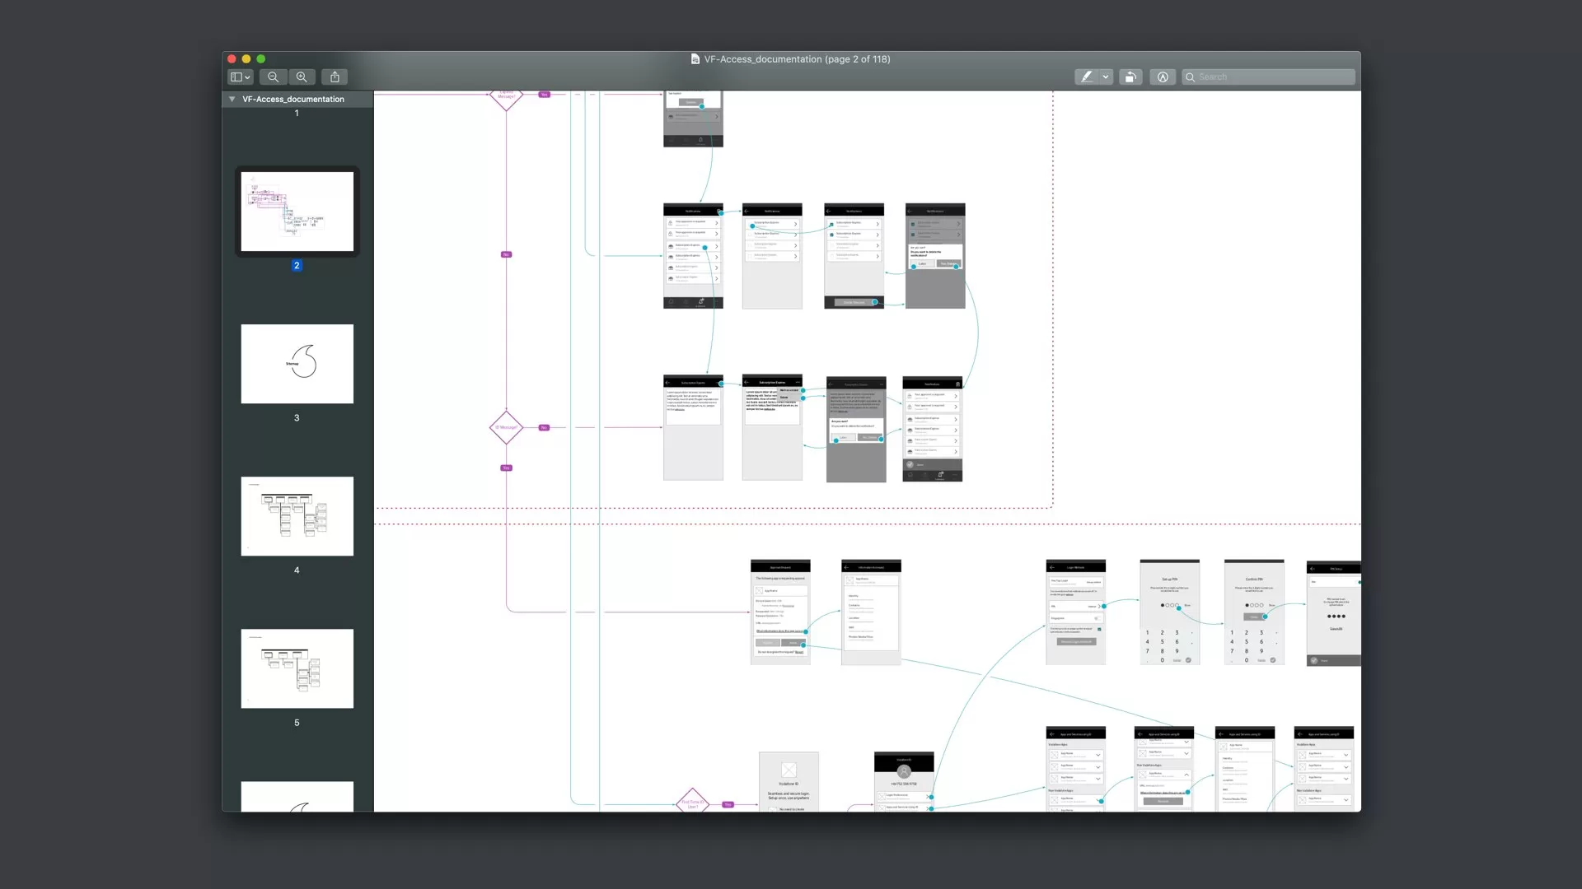Click the search magnifier icon
Screen dimensions: 1582x889
1191,77
